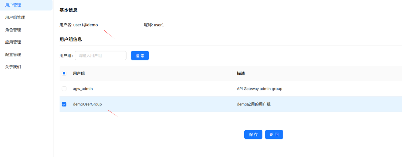Click the 返回 button
The height and width of the screenshot is (157, 402).
(274, 134)
